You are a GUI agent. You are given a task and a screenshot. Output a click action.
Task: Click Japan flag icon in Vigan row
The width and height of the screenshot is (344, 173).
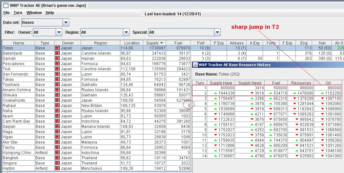point(57,137)
